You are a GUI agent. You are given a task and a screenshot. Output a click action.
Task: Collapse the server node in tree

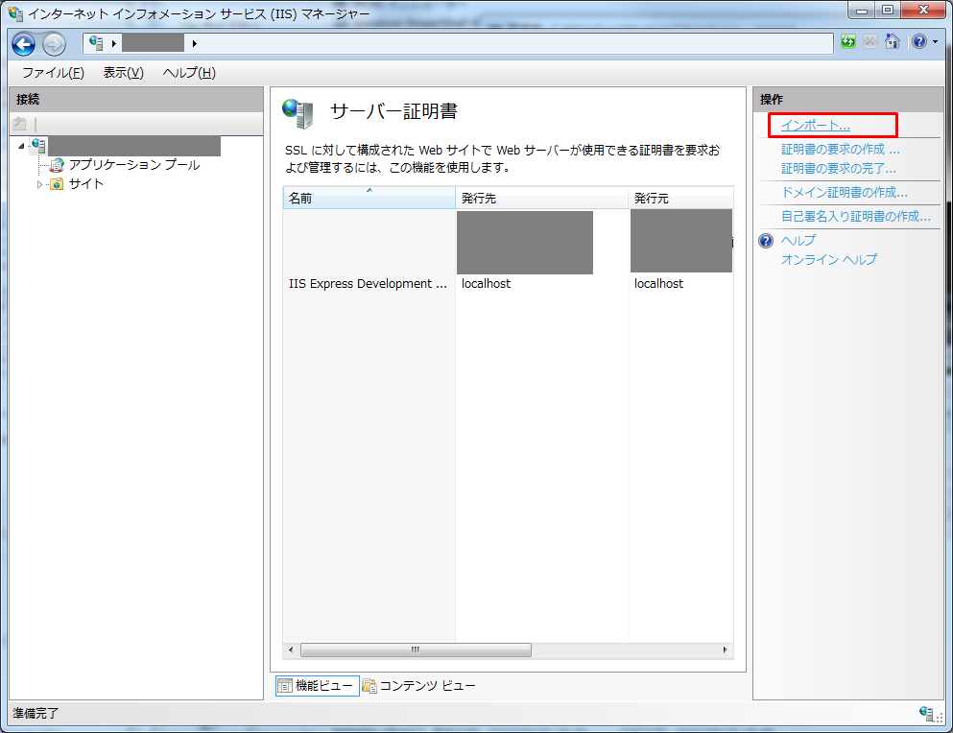click(21, 146)
